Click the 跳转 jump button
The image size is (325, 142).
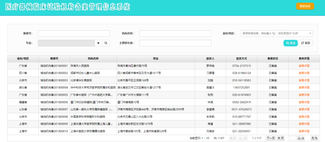click(301, 138)
